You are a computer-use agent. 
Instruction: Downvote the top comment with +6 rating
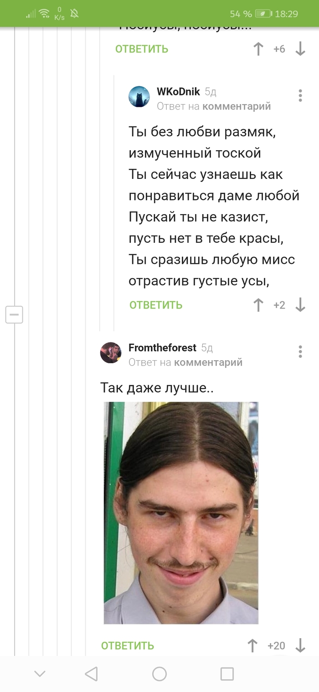tap(300, 49)
